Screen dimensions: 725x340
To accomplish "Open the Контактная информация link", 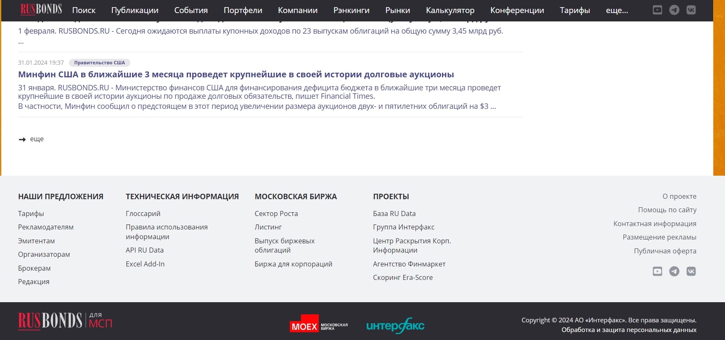I will tap(655, 224).
